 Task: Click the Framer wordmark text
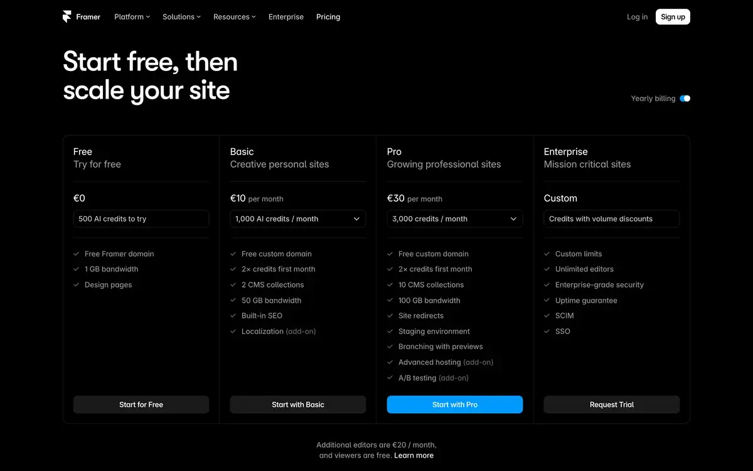coord(88,17)
